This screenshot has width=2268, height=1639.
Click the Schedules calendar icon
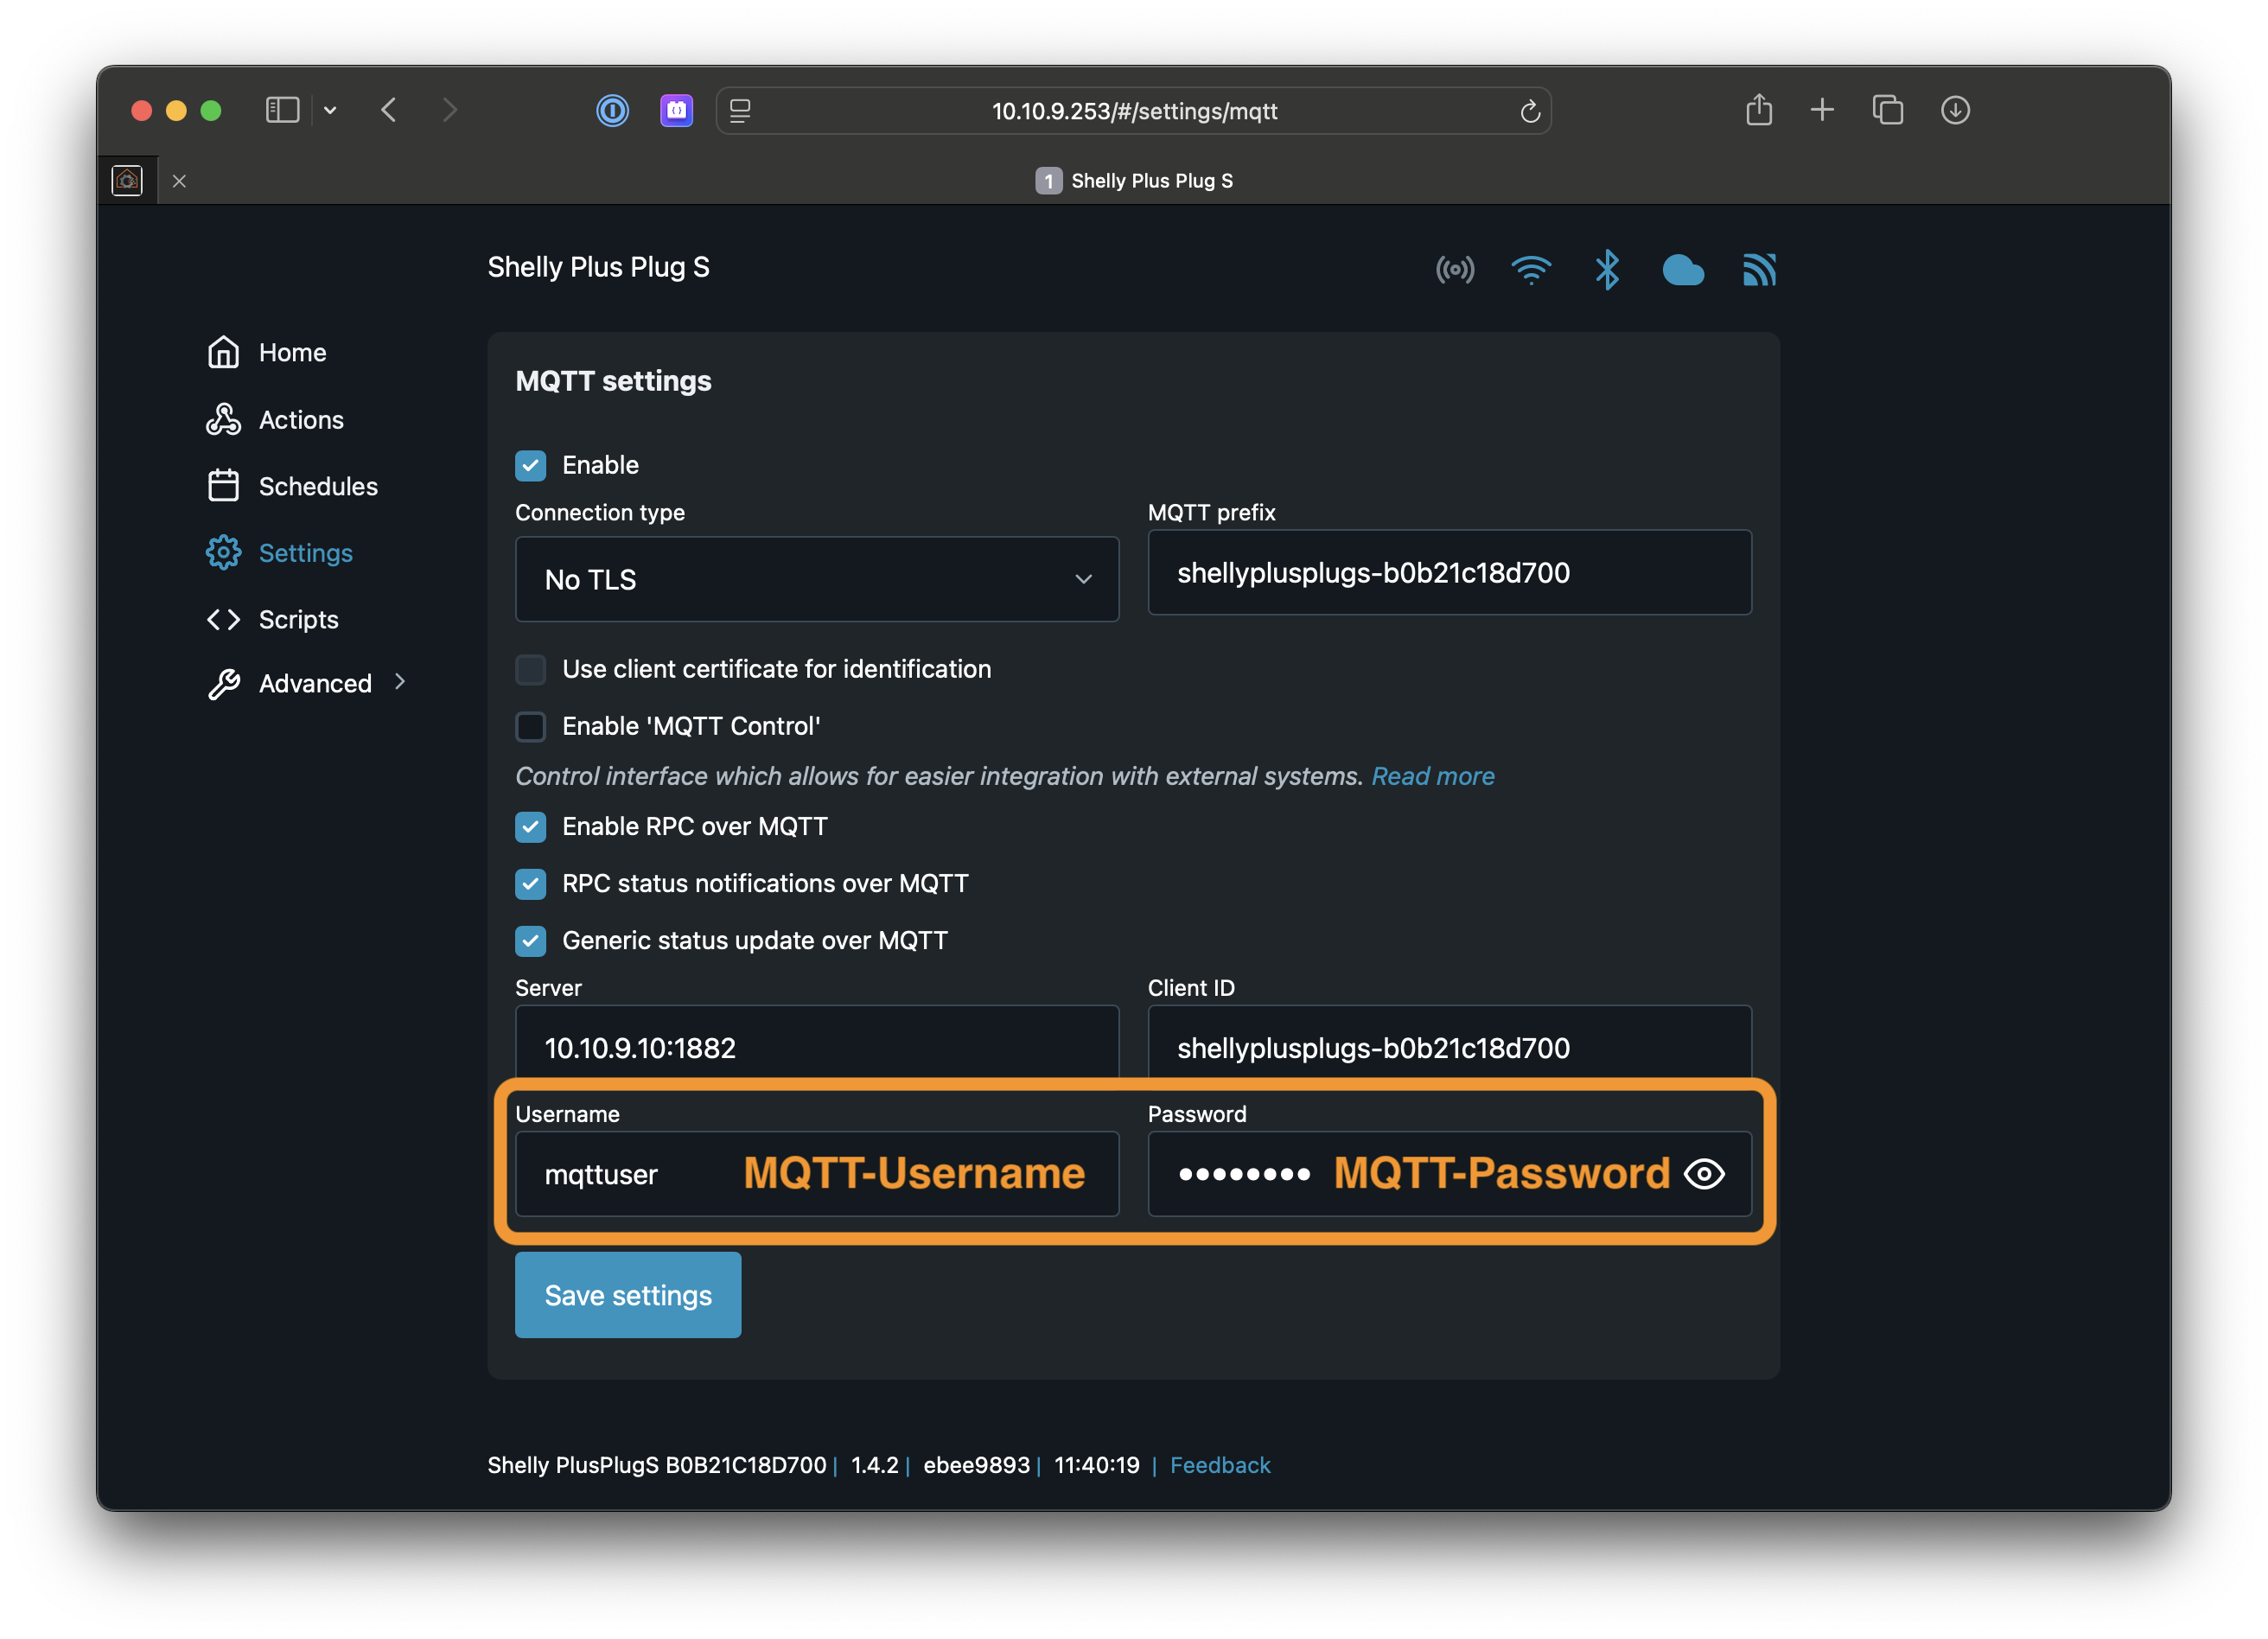tap(223, 486)
